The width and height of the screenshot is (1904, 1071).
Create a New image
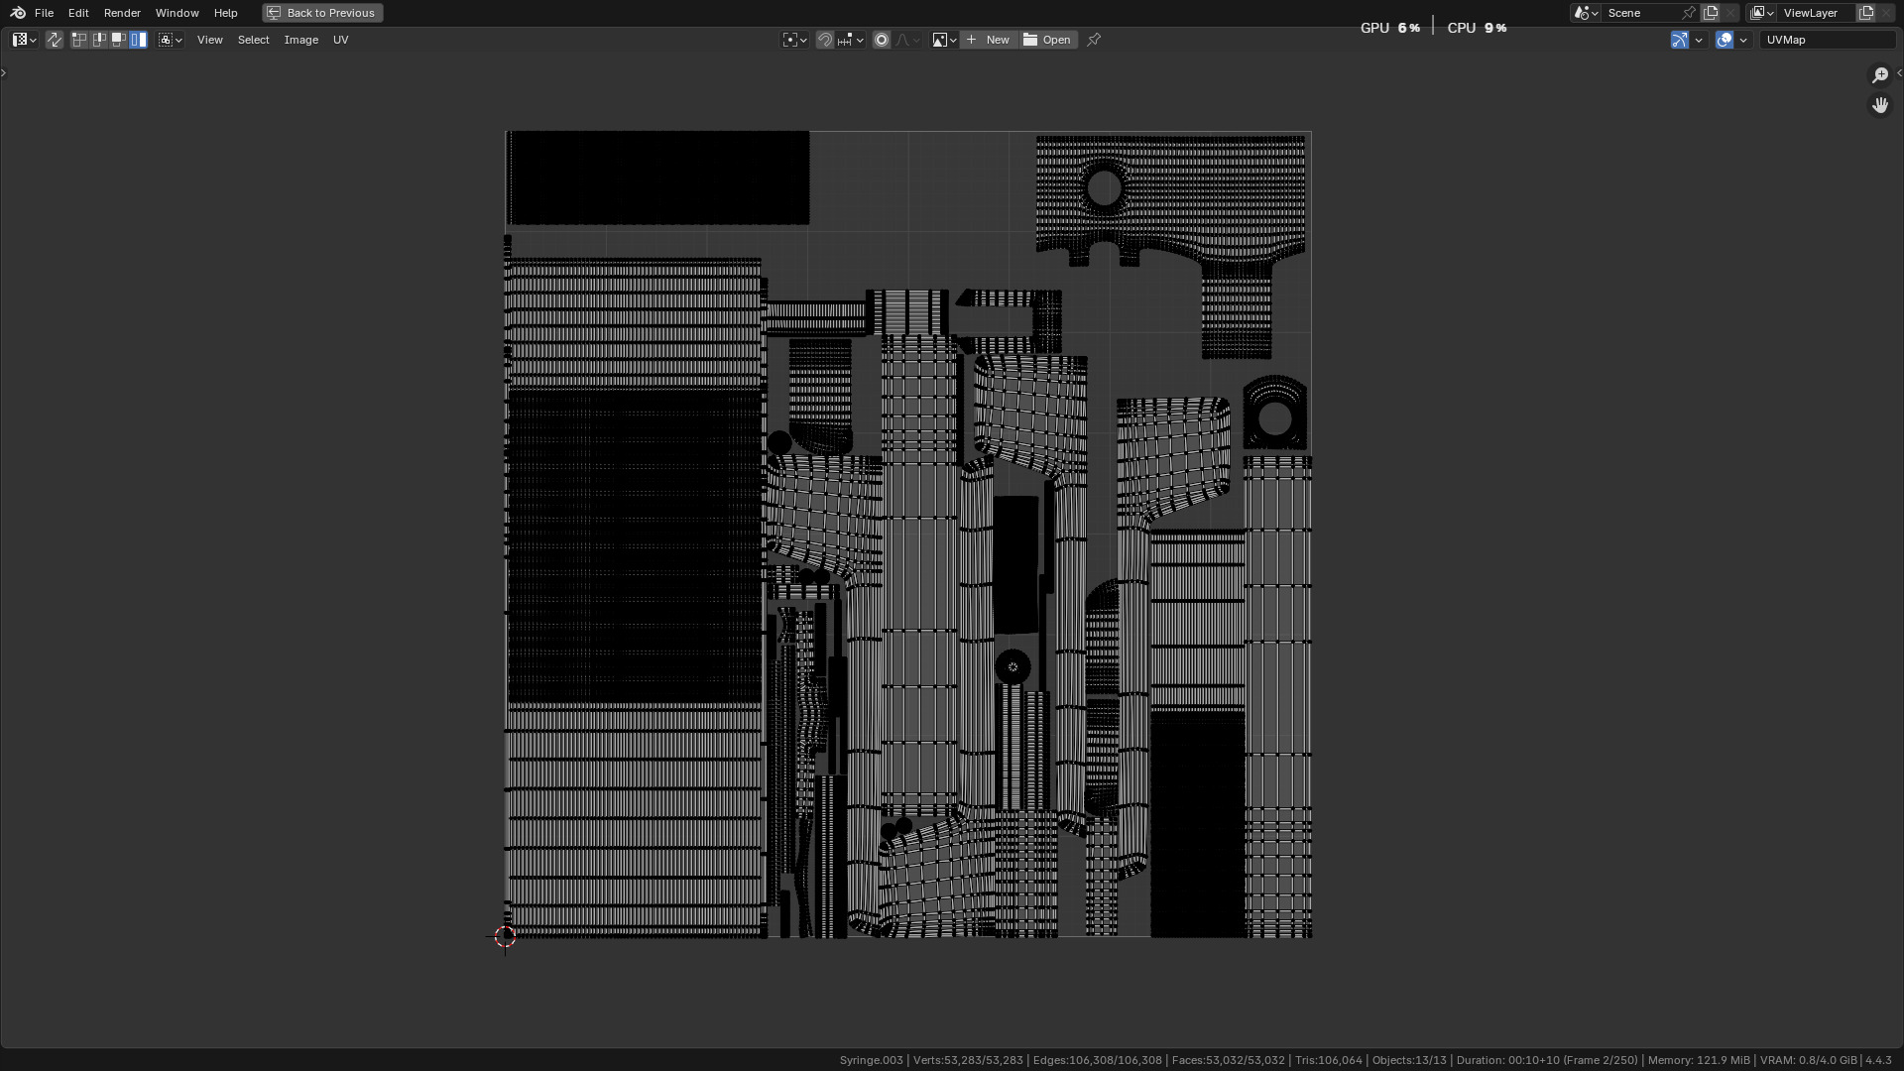click(988, 40)
